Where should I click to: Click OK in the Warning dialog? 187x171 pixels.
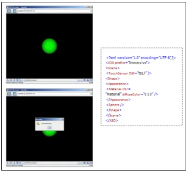coord(49,128)
